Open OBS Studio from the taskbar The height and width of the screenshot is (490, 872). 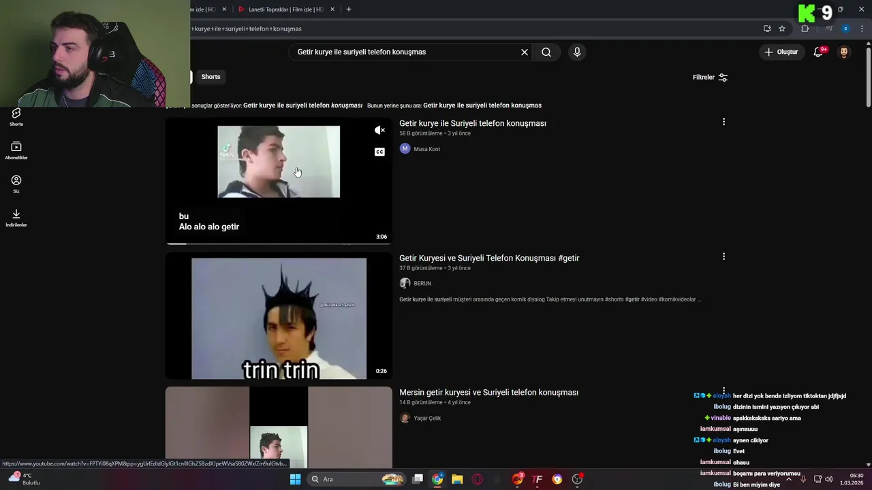point(577,479)
